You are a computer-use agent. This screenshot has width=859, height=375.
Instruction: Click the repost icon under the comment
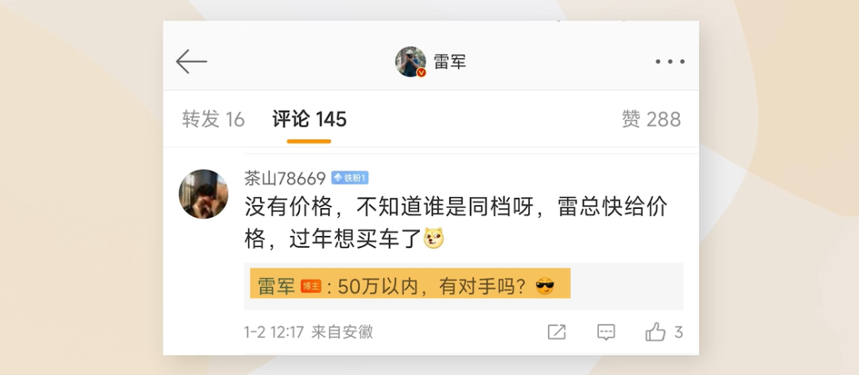tap(557, 332)
